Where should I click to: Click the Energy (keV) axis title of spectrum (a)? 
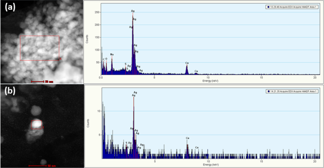(x=210, y=81)
